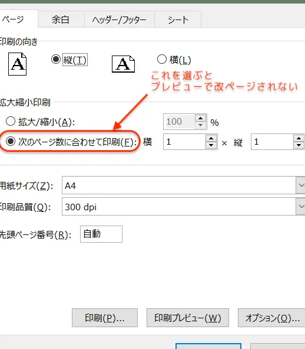Click the 印刷(P)... button

coord(105,318)
